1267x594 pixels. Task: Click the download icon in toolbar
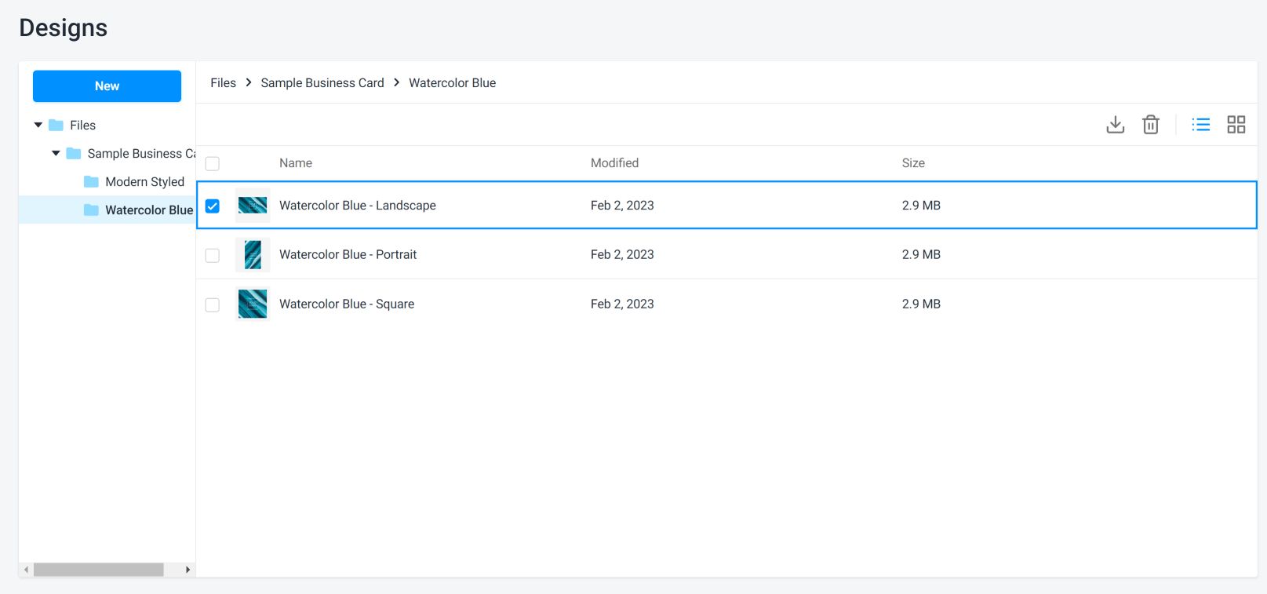(1115, 125)
